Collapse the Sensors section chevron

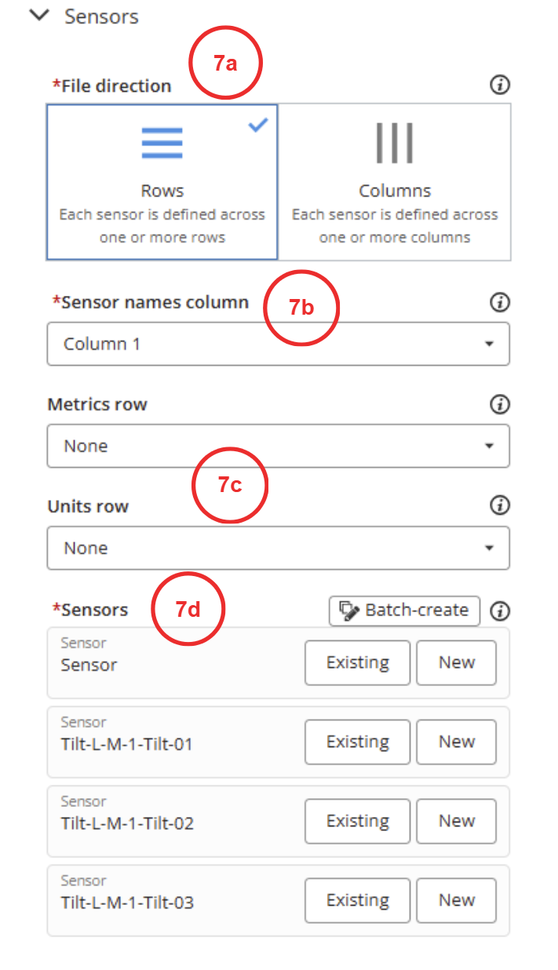pyautogui.click(x=38, y=16)
